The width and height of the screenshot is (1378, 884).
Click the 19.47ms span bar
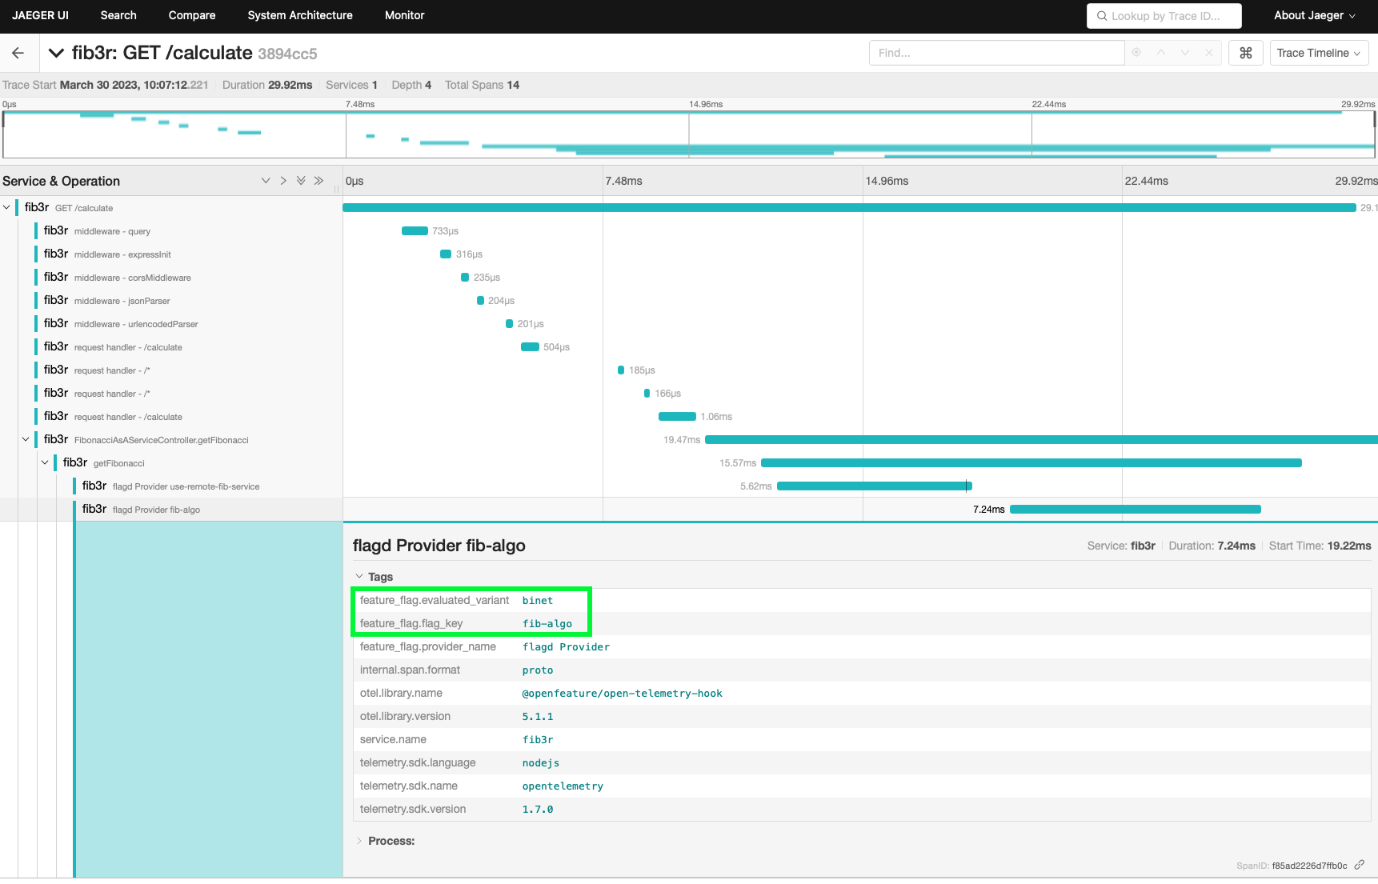tap(1041, 439)
